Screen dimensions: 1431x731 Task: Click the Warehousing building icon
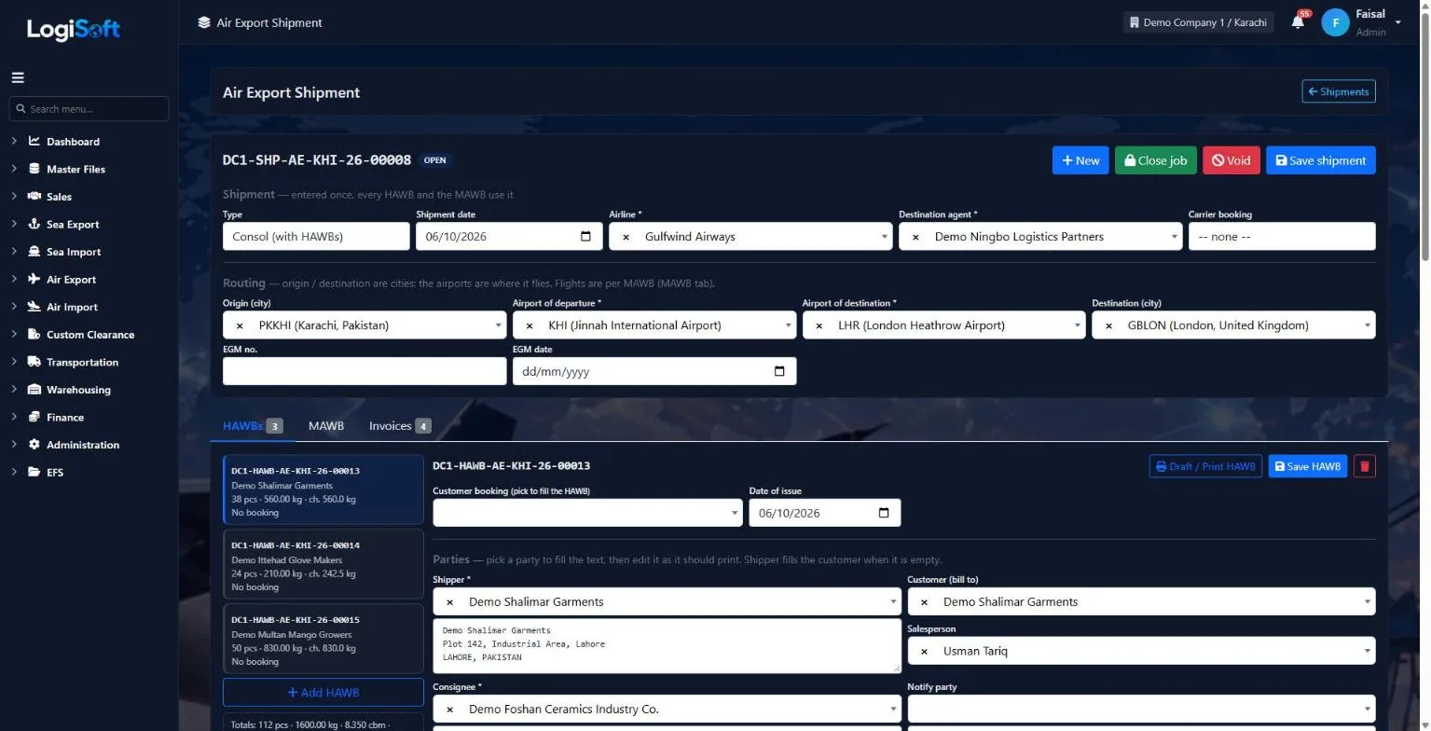[34, 390]
